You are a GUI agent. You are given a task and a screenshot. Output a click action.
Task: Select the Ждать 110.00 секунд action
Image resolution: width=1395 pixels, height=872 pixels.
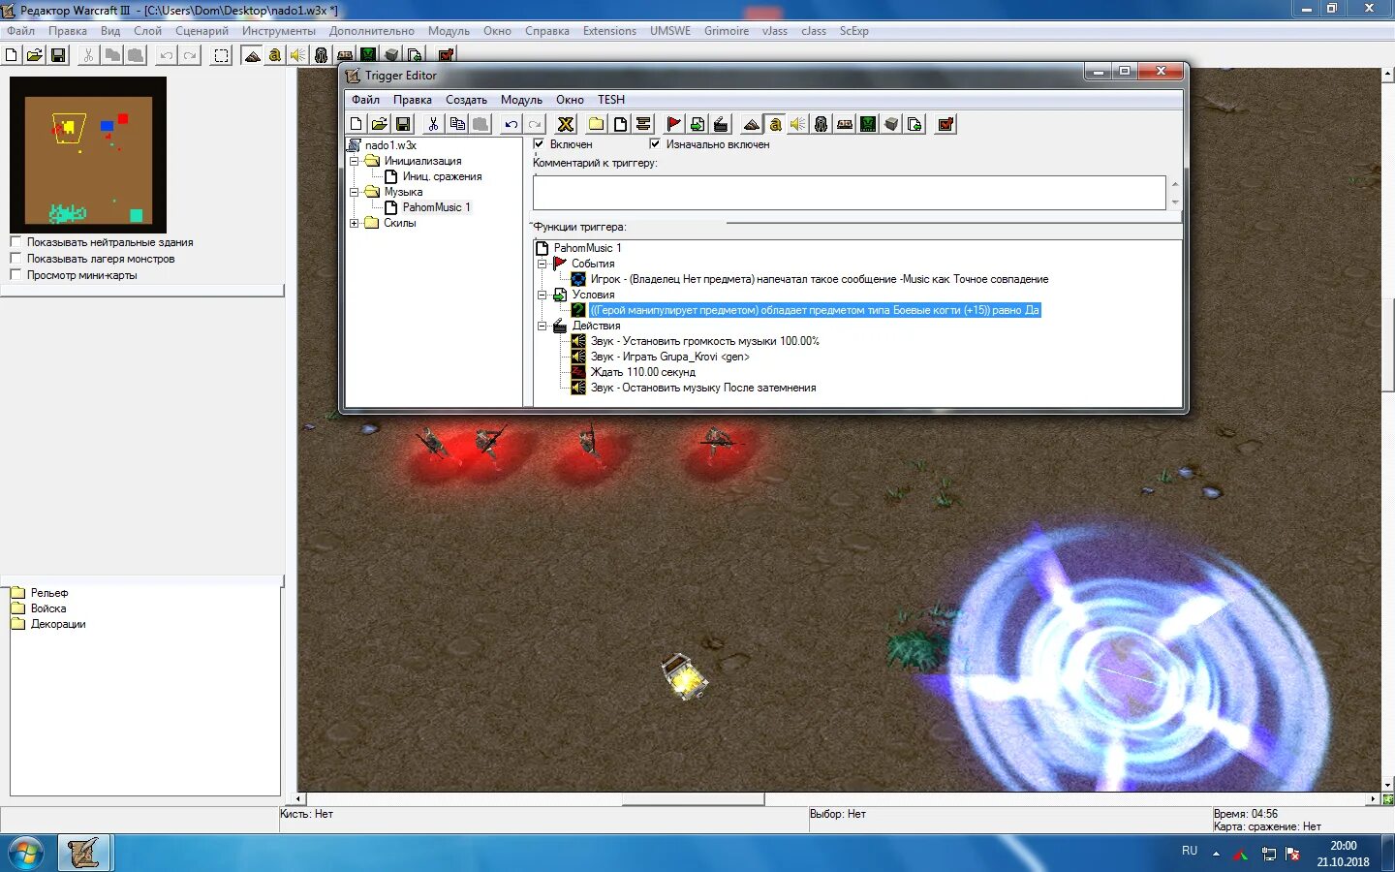tap(643, 372)
